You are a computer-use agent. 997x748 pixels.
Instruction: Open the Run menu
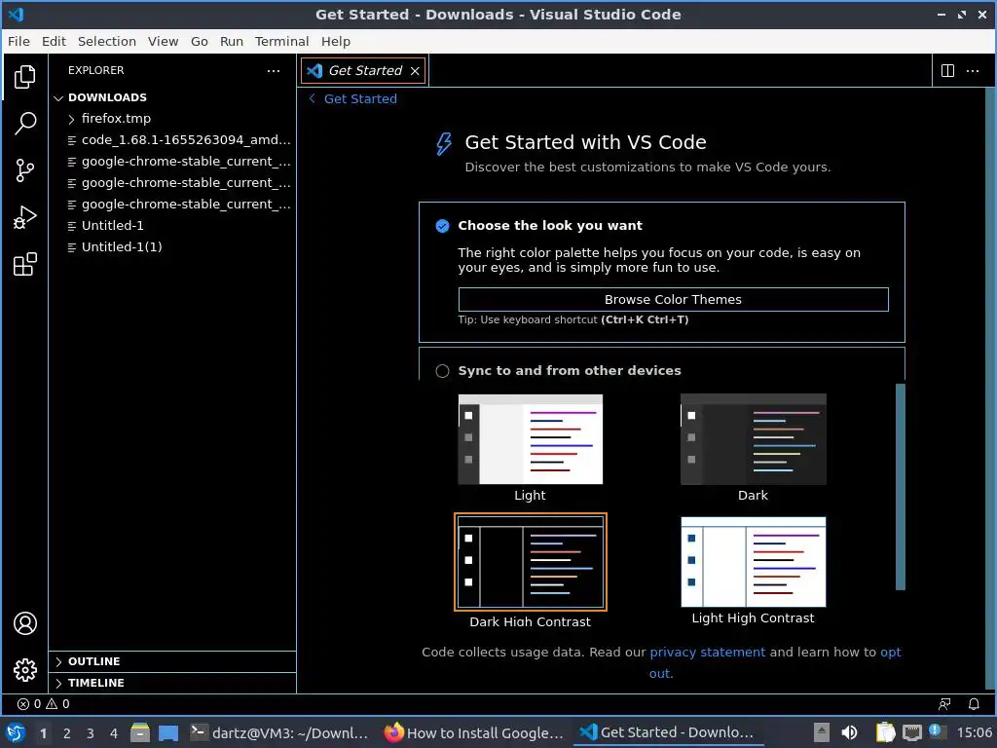[232, 41]
